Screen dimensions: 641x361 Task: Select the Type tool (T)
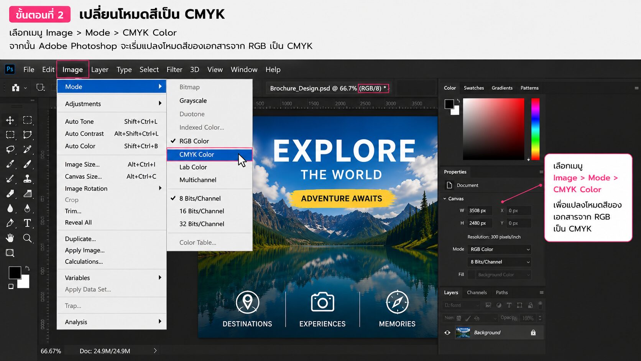coord(27,223)
